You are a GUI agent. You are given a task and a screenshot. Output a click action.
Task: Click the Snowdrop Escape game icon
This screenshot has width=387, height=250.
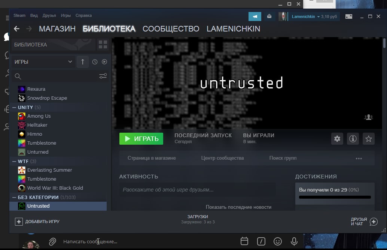coord(22,98)
